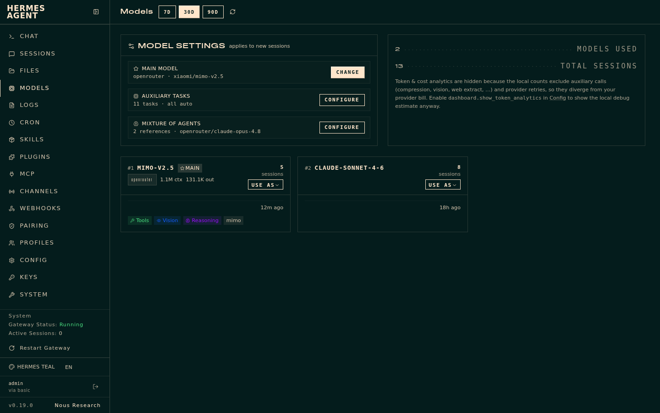Click the Hermes Agent logo

click(26, 12)
